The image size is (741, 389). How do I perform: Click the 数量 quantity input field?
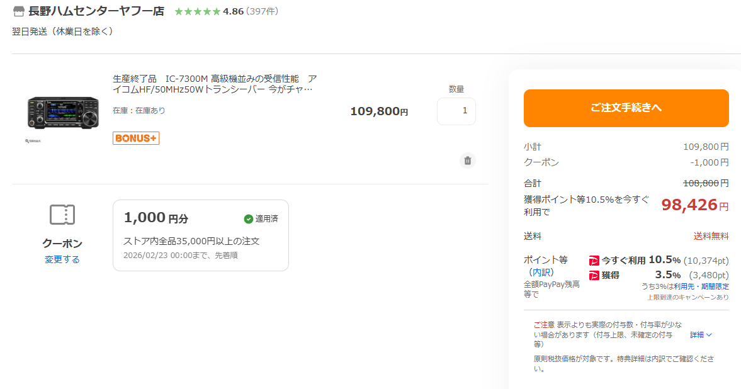[x=456, y=111]
